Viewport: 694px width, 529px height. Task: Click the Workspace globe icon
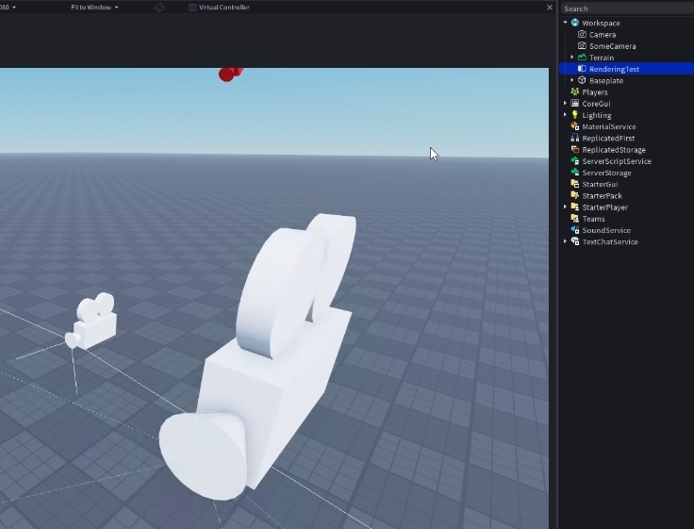coord(575,23)
